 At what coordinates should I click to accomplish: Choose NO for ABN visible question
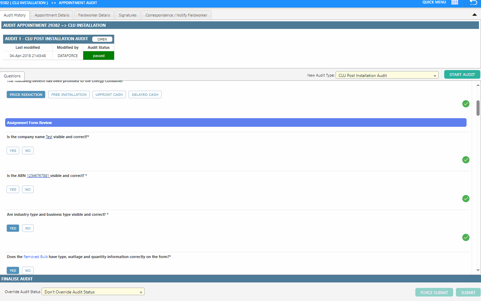tap(28, 189)
